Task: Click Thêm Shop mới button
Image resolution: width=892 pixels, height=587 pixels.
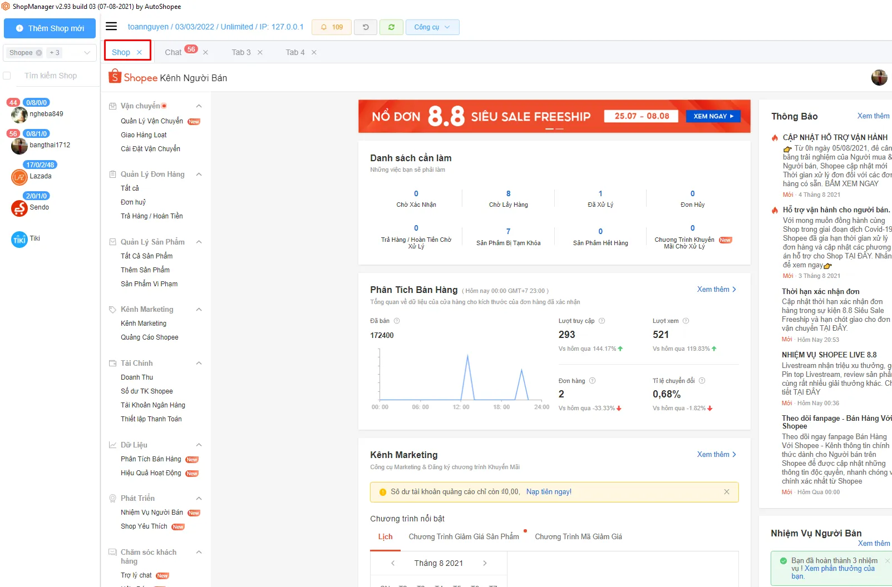Action: (x=50, y=28)
